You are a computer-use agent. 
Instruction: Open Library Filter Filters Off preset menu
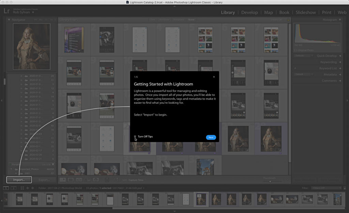coord(277,20)
